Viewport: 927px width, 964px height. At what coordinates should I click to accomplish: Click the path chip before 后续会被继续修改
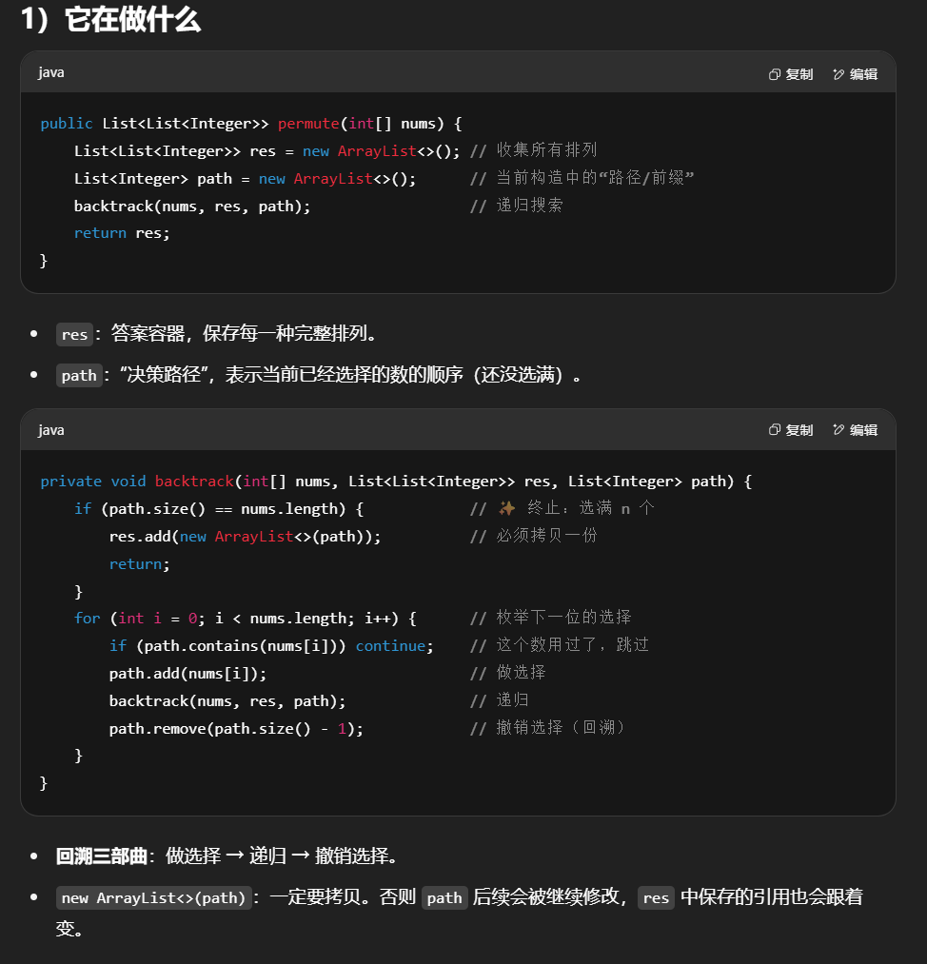click(x=444, y=897)
